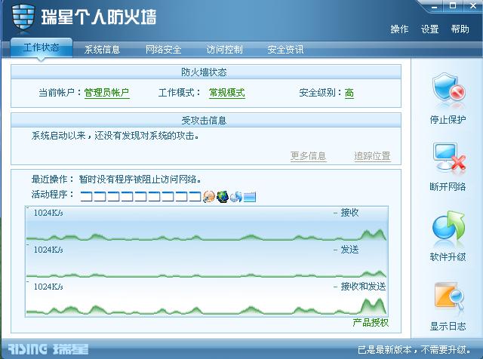Open the 设置 menu
This screenshot has width=483, height=359.
point(429,29)
